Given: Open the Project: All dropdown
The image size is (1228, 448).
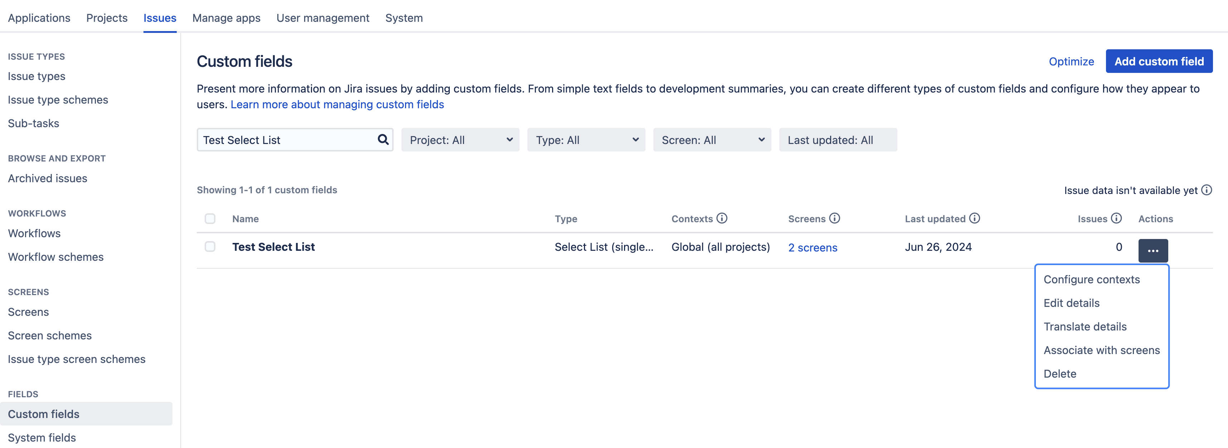Looking at the screenshot, I should (459, 140).
